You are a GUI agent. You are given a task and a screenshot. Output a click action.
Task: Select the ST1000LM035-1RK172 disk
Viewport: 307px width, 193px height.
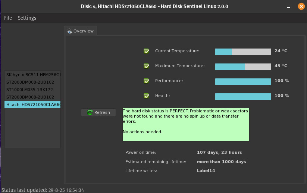[30, 90]
